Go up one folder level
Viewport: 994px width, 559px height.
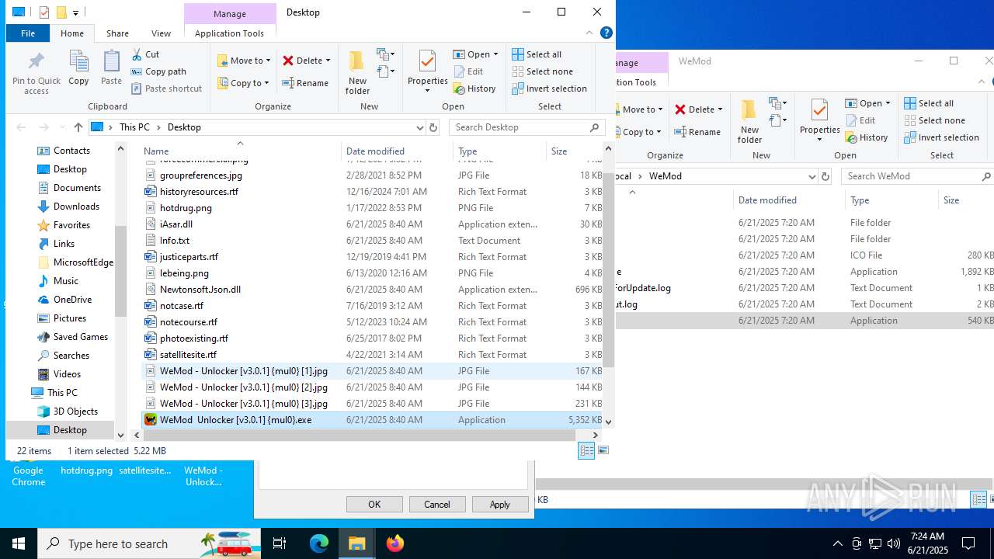pyautogui.click(x=78, y=127)
